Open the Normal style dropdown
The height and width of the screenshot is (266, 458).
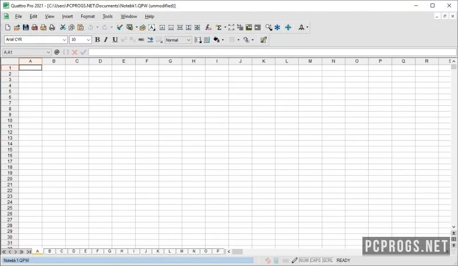[x=188, y=40]
